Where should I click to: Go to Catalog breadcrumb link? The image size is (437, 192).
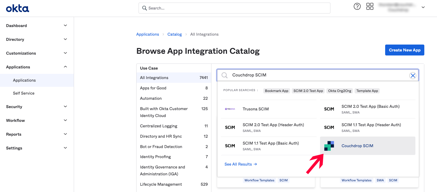click(x=175, y=34)
